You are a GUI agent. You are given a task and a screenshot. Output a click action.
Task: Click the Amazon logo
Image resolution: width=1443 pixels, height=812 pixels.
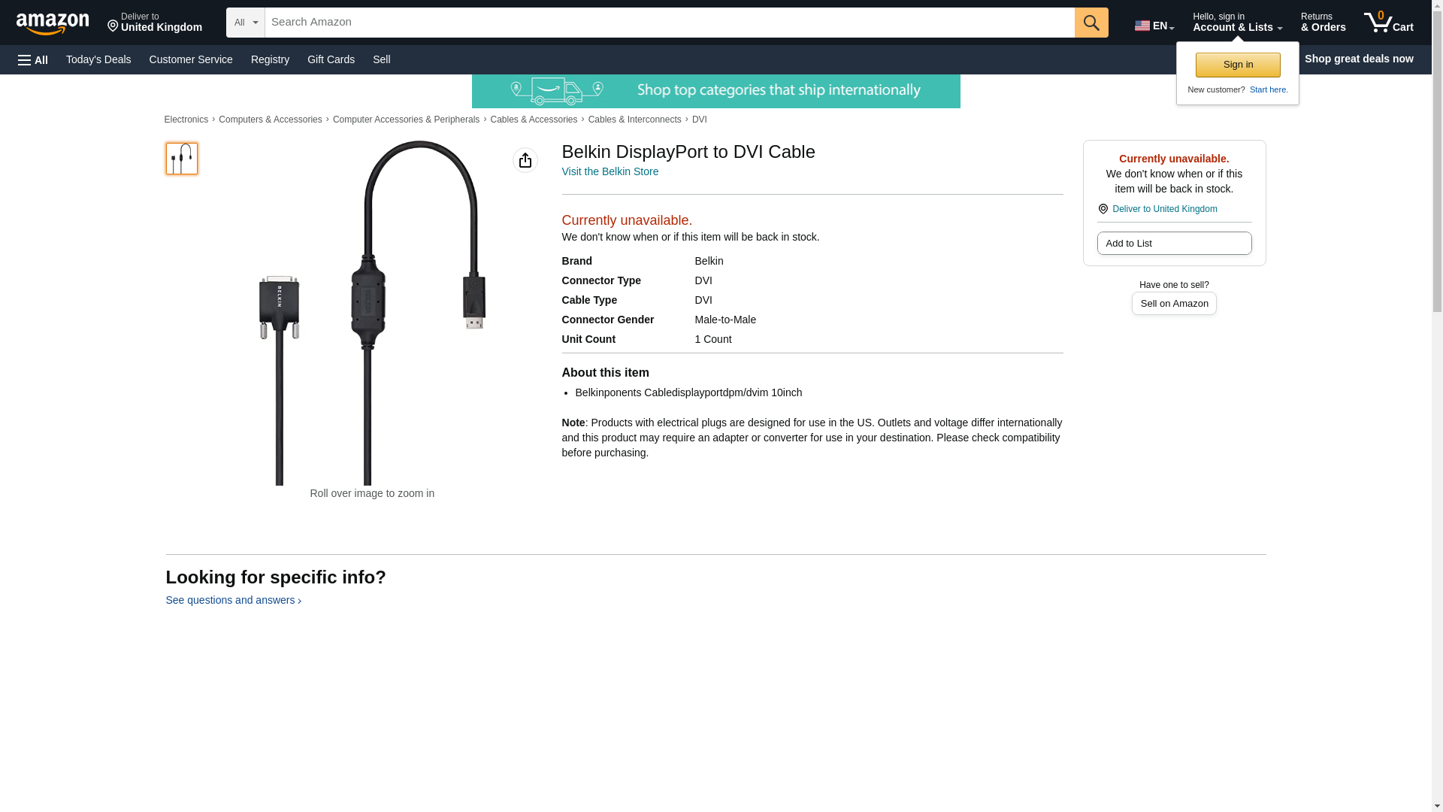coord(53,23)
